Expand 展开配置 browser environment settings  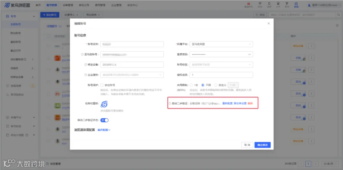(x=104, y=130)
